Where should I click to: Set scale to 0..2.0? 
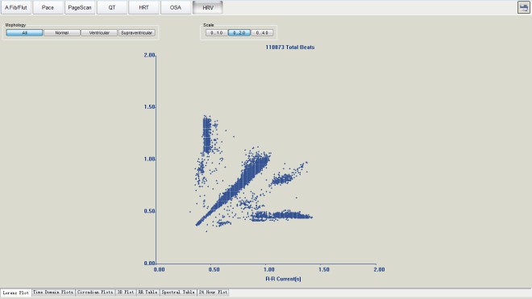pyautogui.click(x=239, y=32)
